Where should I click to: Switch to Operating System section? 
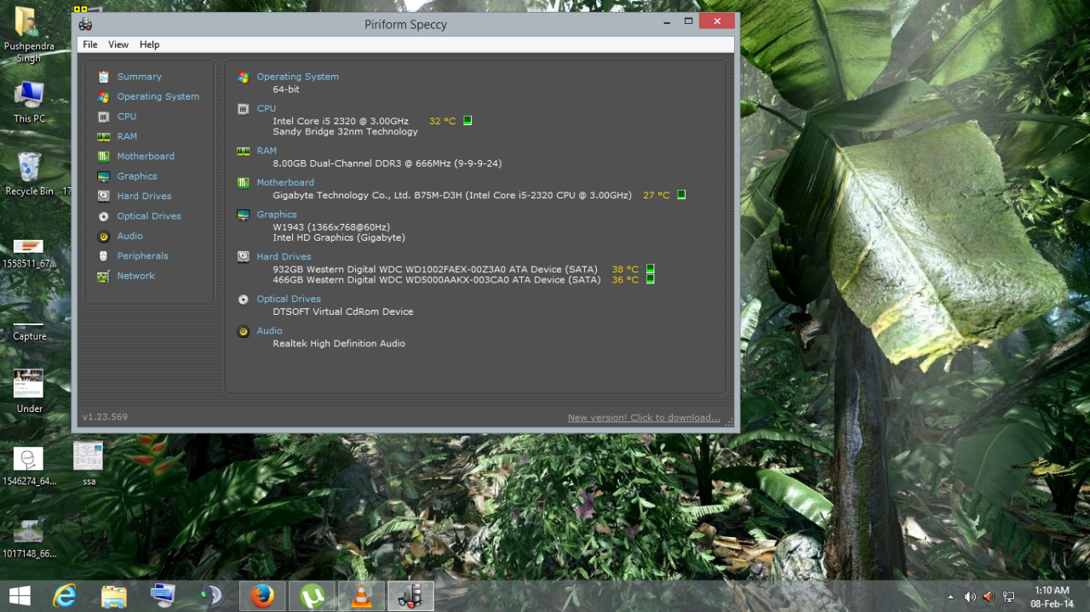tap(158, 96)
